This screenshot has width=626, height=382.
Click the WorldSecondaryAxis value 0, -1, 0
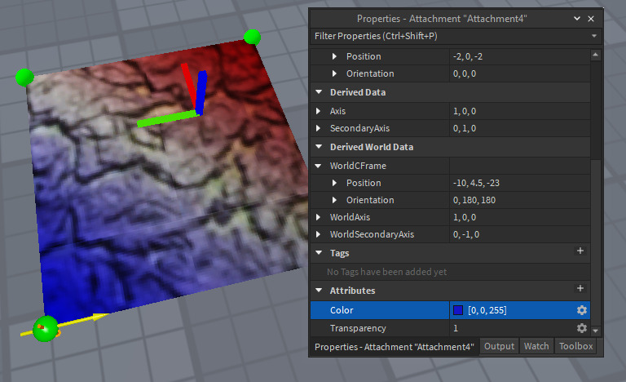[x=466, y=234]
